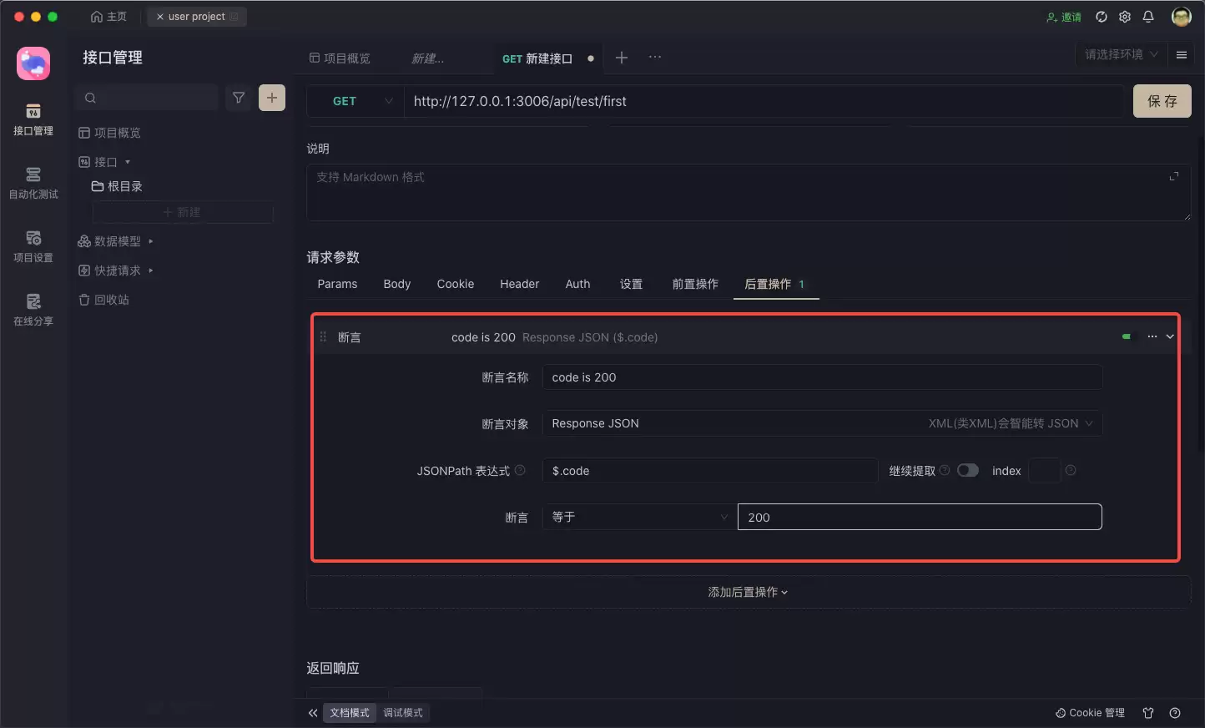Click the help question icon in bottom bar
This screenshot has height=728, width=1205.
[1175, 713]
